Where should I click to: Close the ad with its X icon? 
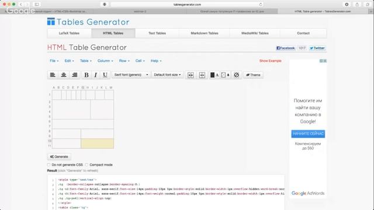tap(325, 61)
